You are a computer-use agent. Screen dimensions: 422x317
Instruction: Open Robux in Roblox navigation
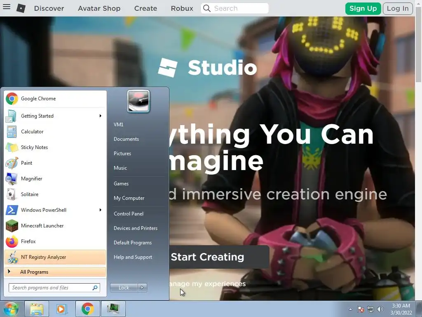[x=182, y=8]
